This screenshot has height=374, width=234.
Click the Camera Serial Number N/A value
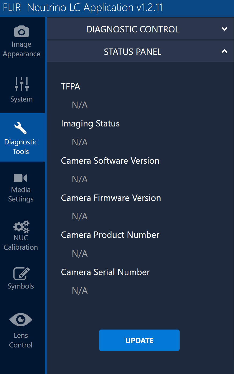tap(80, 291)
